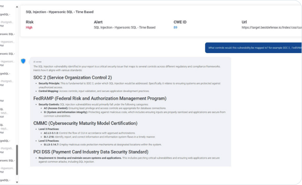Click the Level 5 Practices bullet
This screenshot has width=302, height=185.
49,141
